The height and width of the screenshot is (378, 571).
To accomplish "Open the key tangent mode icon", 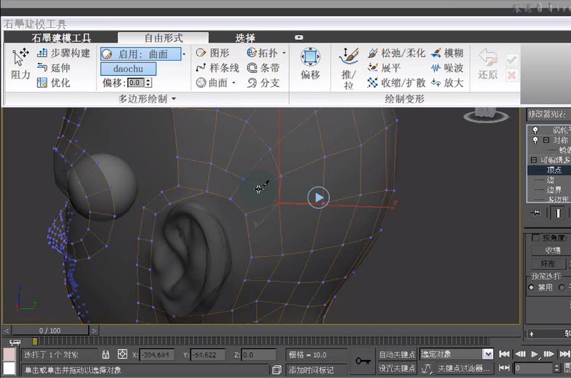I will point(426,369).
